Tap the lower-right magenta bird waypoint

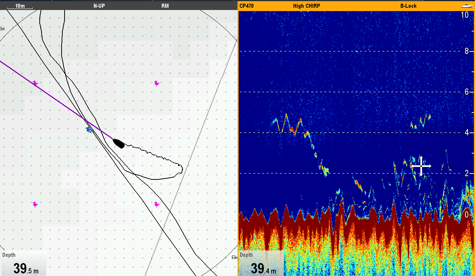tap(157, 204)
